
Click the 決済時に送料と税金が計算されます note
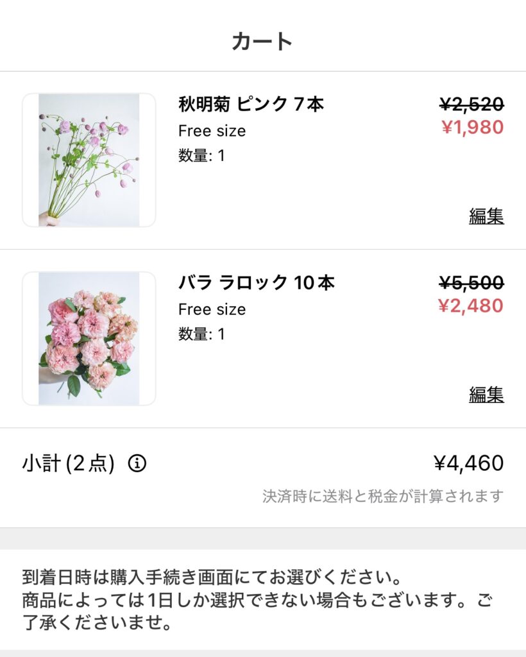pos(383,496)
